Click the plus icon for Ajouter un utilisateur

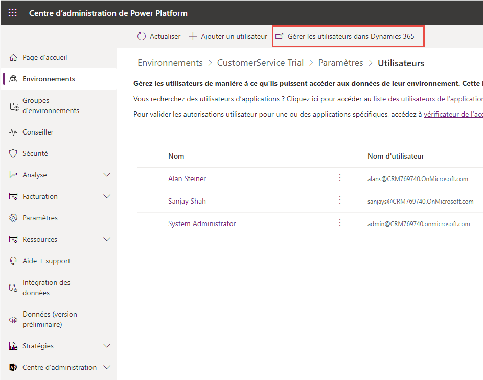(x=193, y=36)
